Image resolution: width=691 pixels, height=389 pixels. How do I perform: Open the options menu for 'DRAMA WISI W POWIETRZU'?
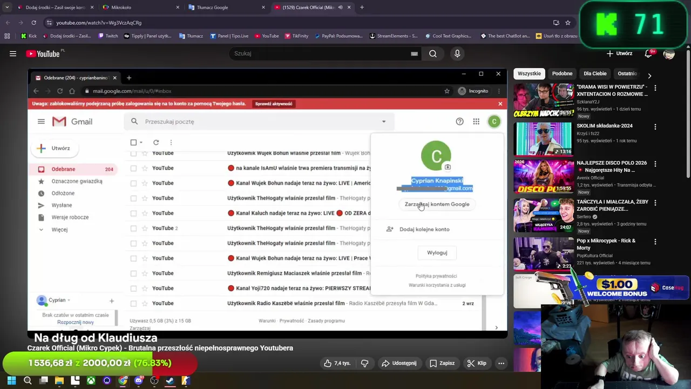(655, 88)
